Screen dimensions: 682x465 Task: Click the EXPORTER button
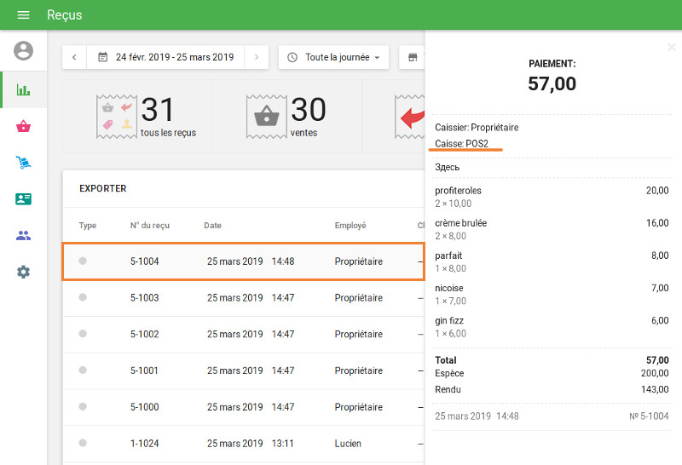102,188
